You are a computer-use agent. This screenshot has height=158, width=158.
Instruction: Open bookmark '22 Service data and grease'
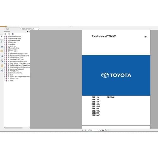coord(19,77)
